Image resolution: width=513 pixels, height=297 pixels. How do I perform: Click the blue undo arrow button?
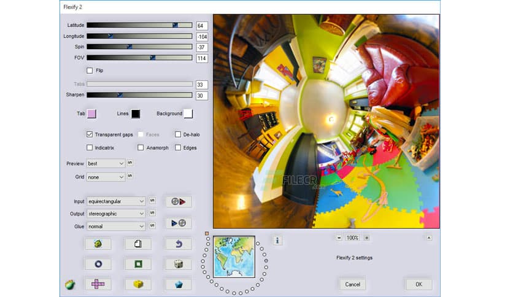point(179,244)
